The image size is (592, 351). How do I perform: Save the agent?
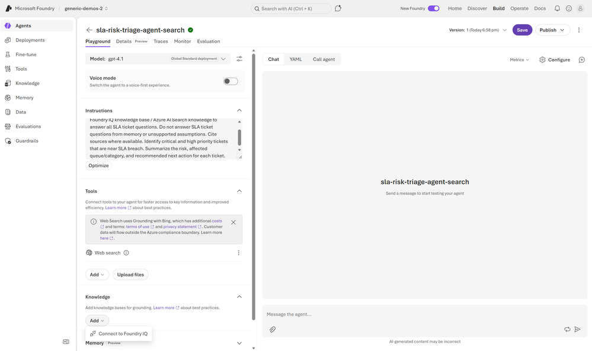pyautogui.click(x=522, y=30)
